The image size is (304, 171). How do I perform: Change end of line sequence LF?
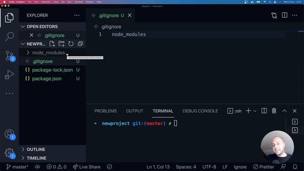tap(225, 167)
